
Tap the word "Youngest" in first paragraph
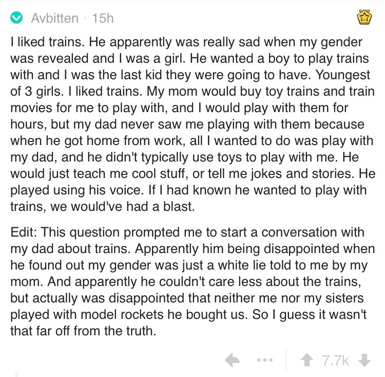(x=342, y=75)
